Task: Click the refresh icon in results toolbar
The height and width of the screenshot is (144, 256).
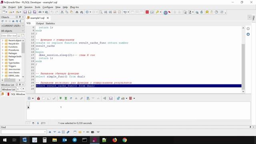Action: pos(71,98)
